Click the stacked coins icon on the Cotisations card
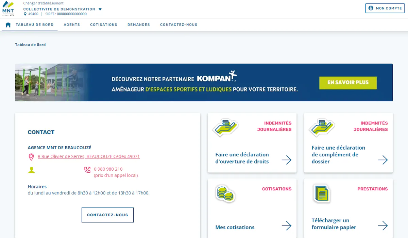This screenshot has height=238, width=408. click(x=224, y=193)
